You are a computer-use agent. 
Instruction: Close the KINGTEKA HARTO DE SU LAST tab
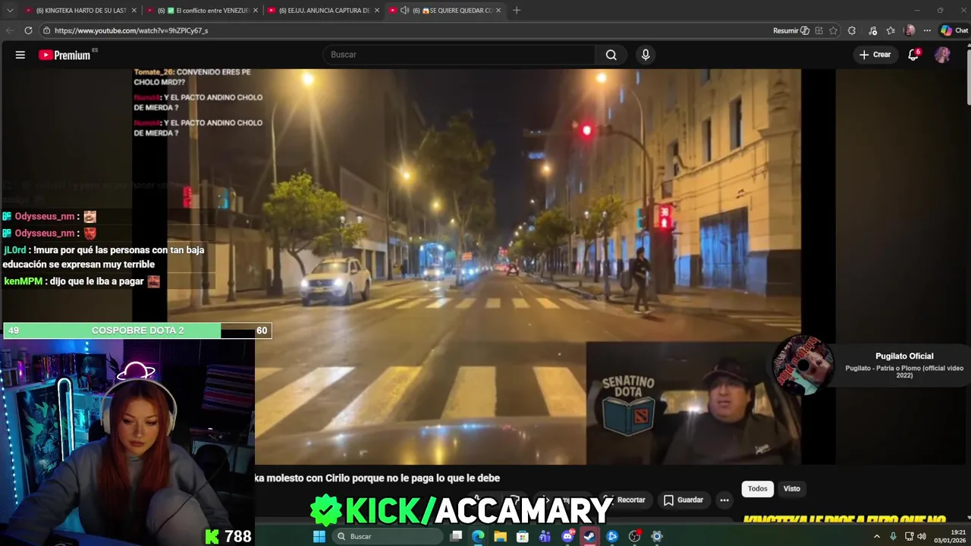(x=134, y=11)
